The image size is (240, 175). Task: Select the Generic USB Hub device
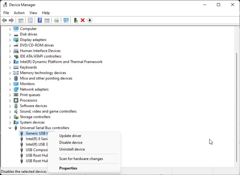pyautogui.click(x=37, y=133)
